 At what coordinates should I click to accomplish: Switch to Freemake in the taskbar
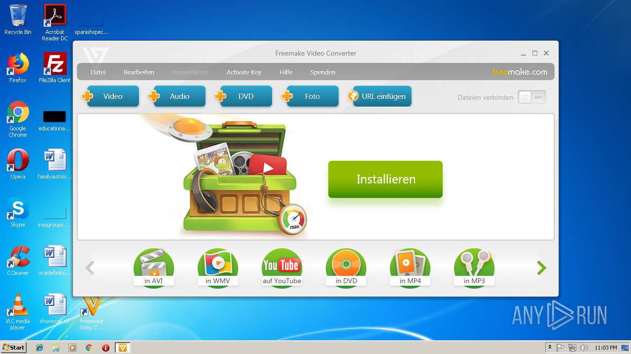pyautogui.click(x=123, y=348)
